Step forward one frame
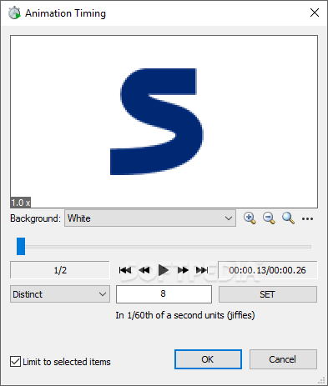The image size is (328, 386). [183, 270]
